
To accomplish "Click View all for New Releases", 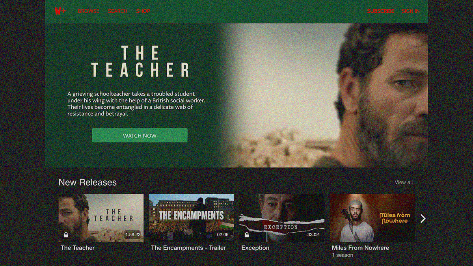I will [x=404, y=182].
